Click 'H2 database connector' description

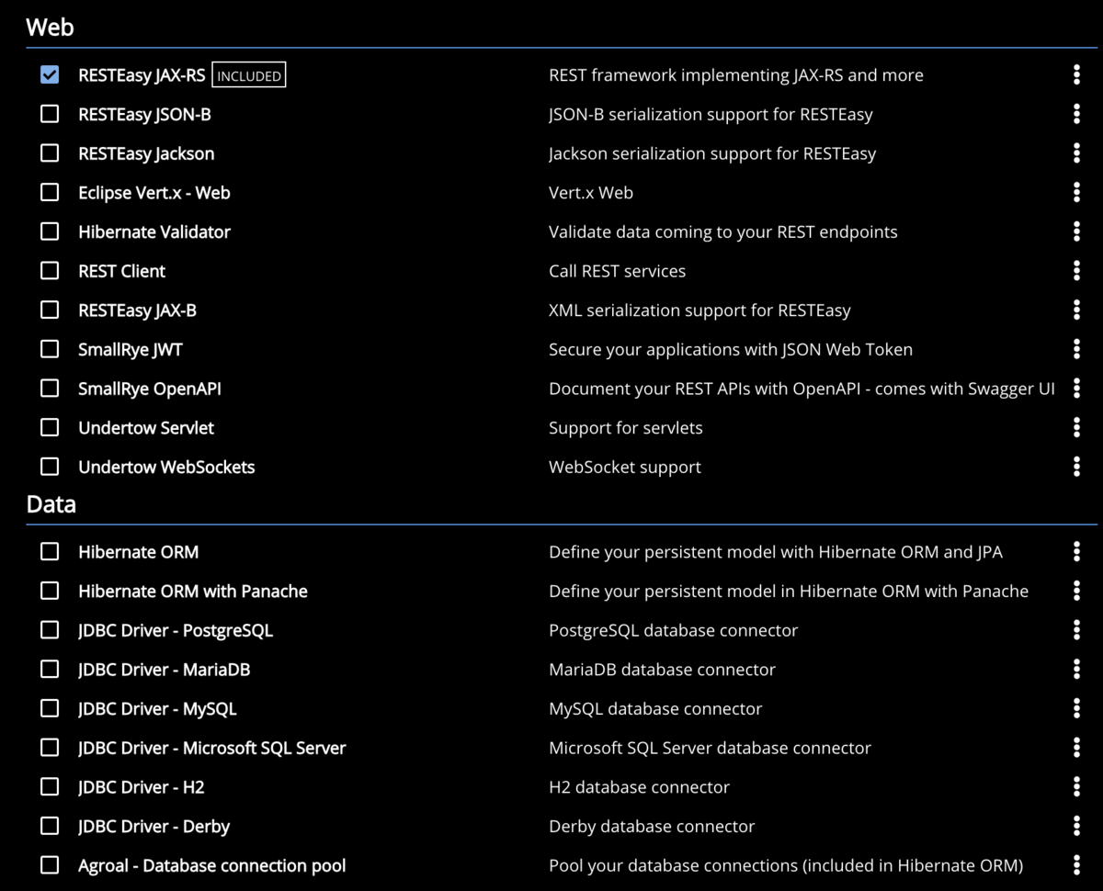[639, 787]
